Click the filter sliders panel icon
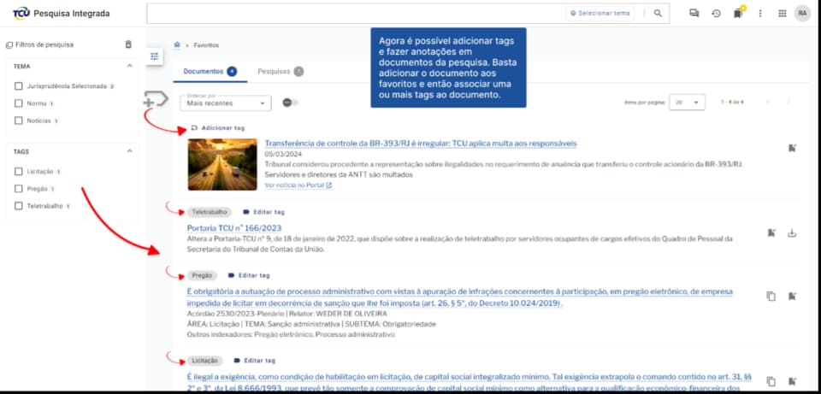This screenshot has height=394, width=821. click(x=155, y=56)
